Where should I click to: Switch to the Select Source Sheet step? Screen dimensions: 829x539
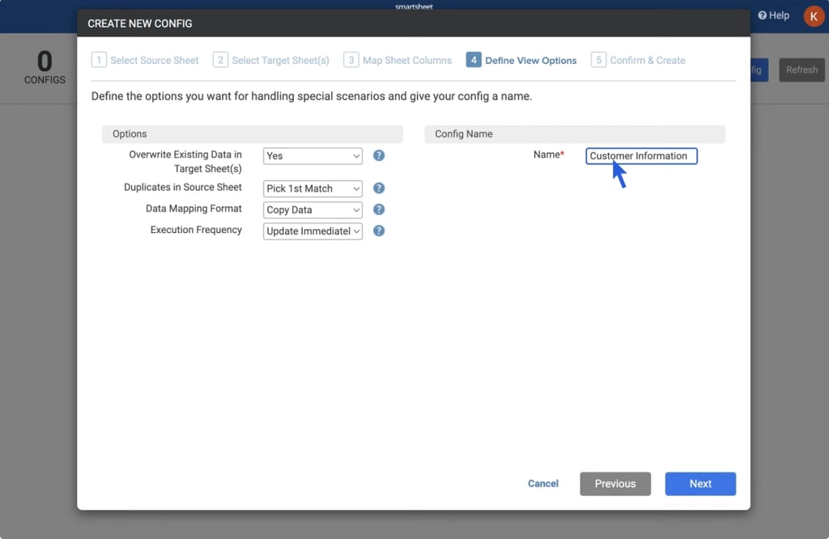(x=146, y=60)
